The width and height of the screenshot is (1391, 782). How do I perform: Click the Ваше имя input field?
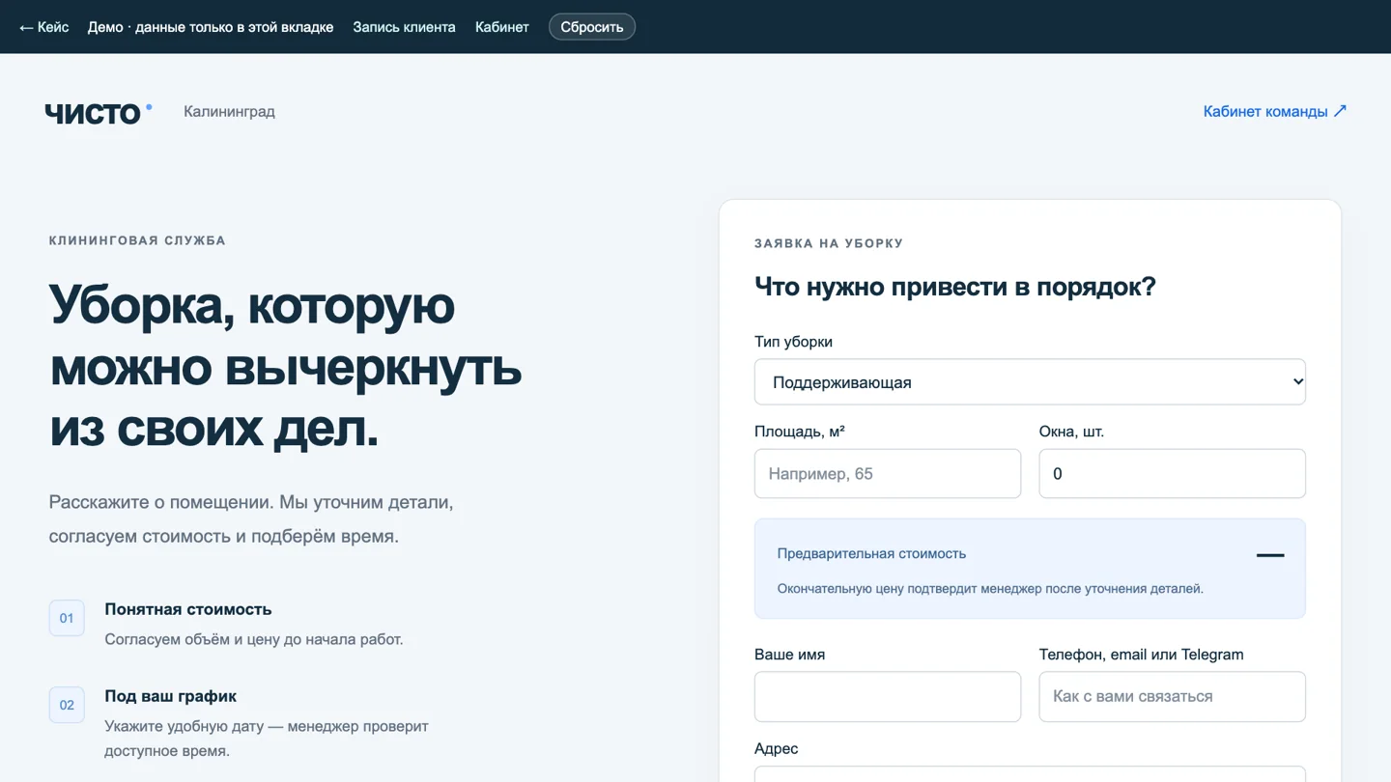888,696
